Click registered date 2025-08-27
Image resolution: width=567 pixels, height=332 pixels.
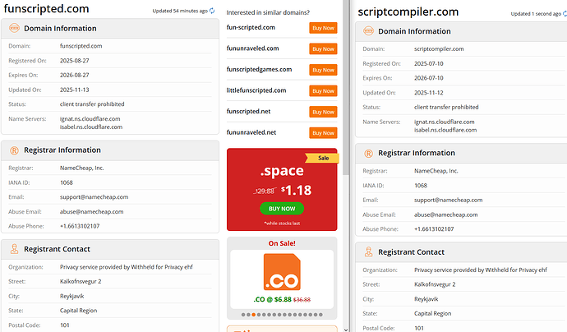coord(75,61)
